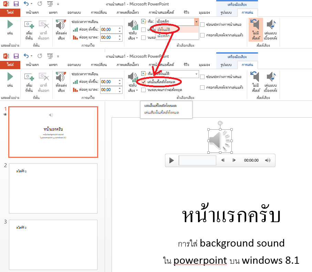This screenshot has width=312, height=272.
Task: Open รีวิว tab in the upper ribbon
Action: click(186, 12)
